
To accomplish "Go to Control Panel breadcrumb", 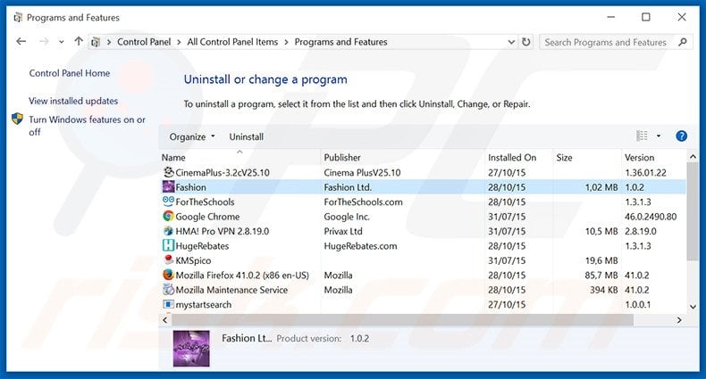I will point(144,42).
